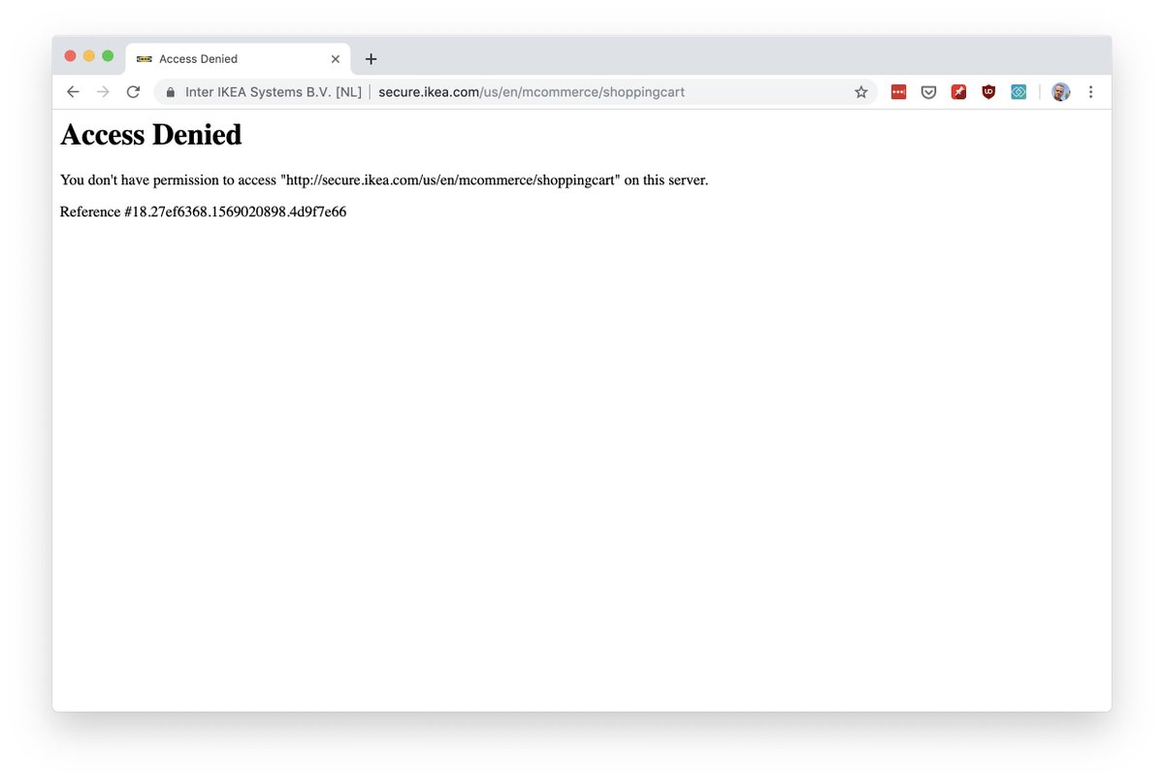This screenshot has width=1164, height=781.
Task: Open a new tab with plus button
Action: 371,59
